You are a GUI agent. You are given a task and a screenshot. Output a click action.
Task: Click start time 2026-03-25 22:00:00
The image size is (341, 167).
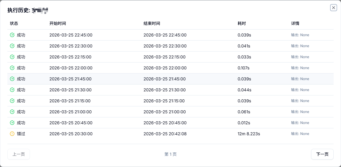point(71,68)
